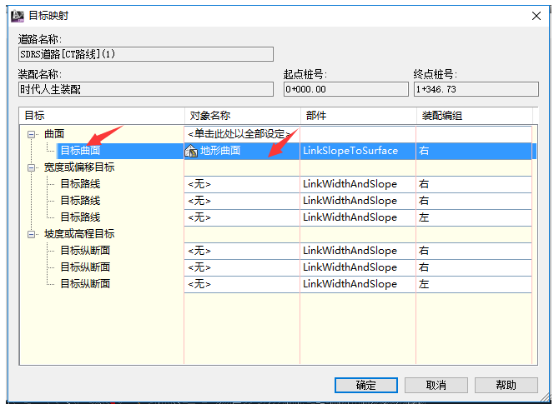This screenshot has width=559, height=409.
Task: Open help with the 帮助 button
Action: (x=506, y=385)
